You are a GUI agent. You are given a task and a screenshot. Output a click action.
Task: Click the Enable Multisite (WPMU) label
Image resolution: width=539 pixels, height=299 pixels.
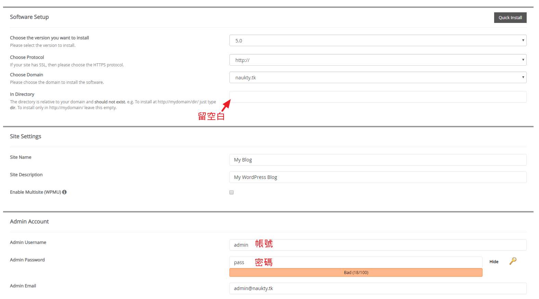pyautogui.click(x=35, y=192)
